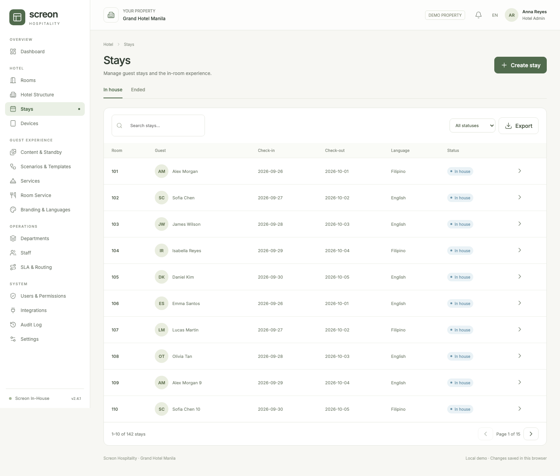Click Hotel breadcrumb link
The width and height of the screenshot is (560, 476).
[108, 45]
